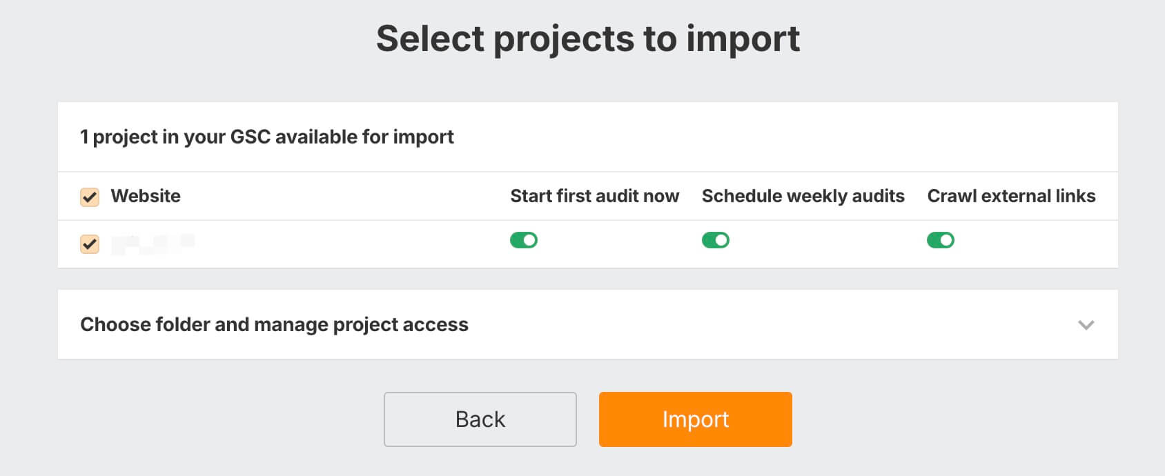The width and height of the screenshot is (1165, 476).
Task: Uncheck the project row checkbox
Action: click(x=90, y=244)
